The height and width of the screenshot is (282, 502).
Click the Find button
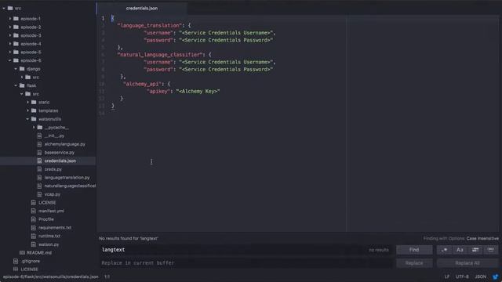(414, 250)
